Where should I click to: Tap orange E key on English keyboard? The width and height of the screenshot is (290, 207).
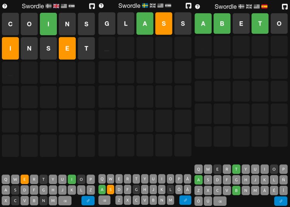tap(25, 179)
